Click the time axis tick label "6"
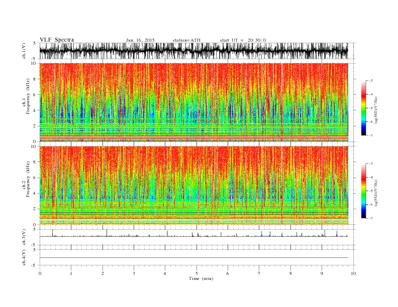This screenshot has height=307, width=398. [228, 273]
